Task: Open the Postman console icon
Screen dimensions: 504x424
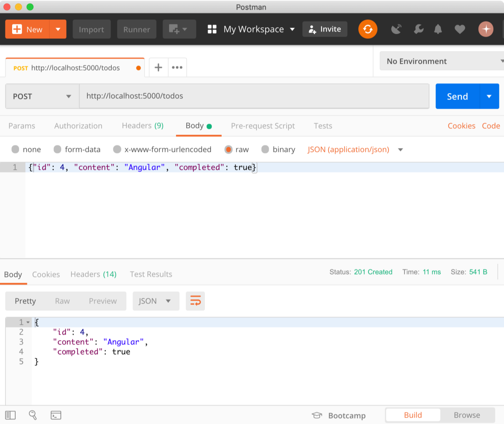Action: coord(56,415)
